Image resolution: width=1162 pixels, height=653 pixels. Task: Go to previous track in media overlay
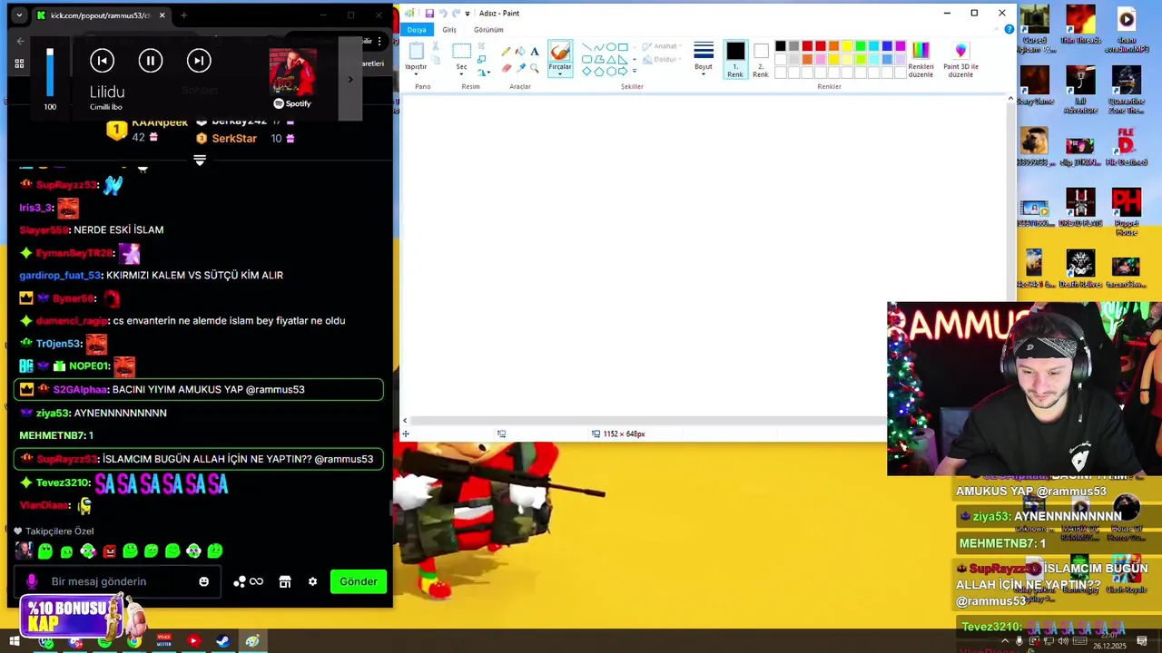click(102, 61)
